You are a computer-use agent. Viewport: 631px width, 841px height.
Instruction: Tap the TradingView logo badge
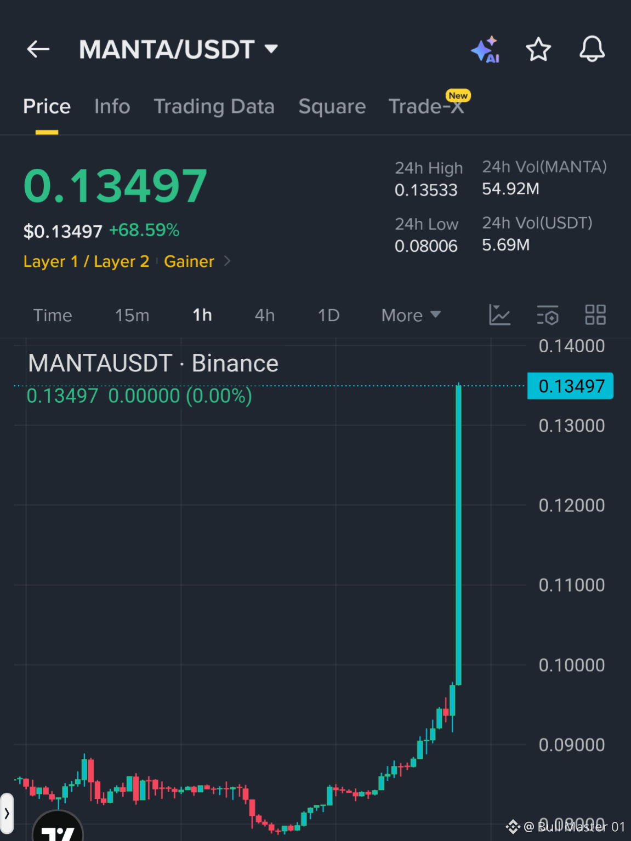pos(58,826)
